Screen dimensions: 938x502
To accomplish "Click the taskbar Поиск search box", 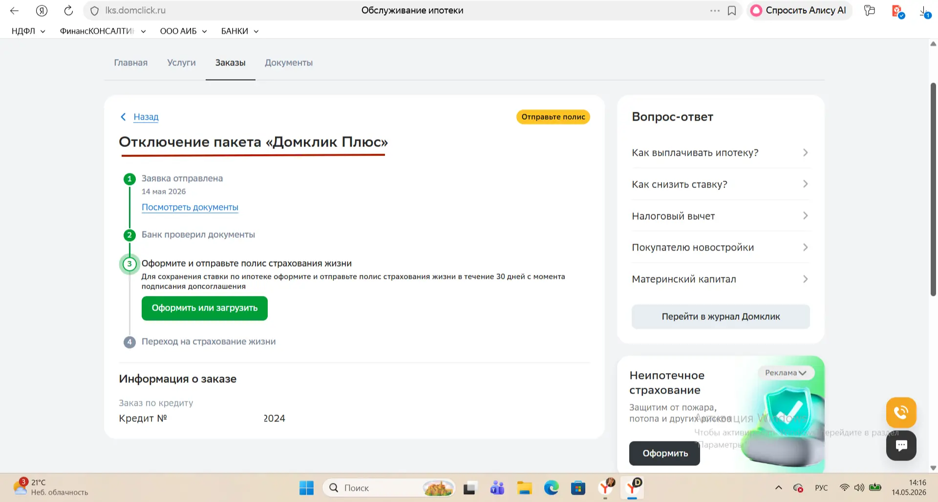I will click(389, 488).
